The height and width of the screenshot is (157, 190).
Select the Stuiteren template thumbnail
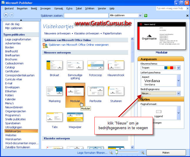pyautogui.click(x=116, y=91)
